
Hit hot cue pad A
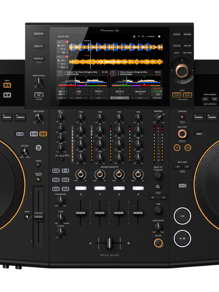point(199,117)
